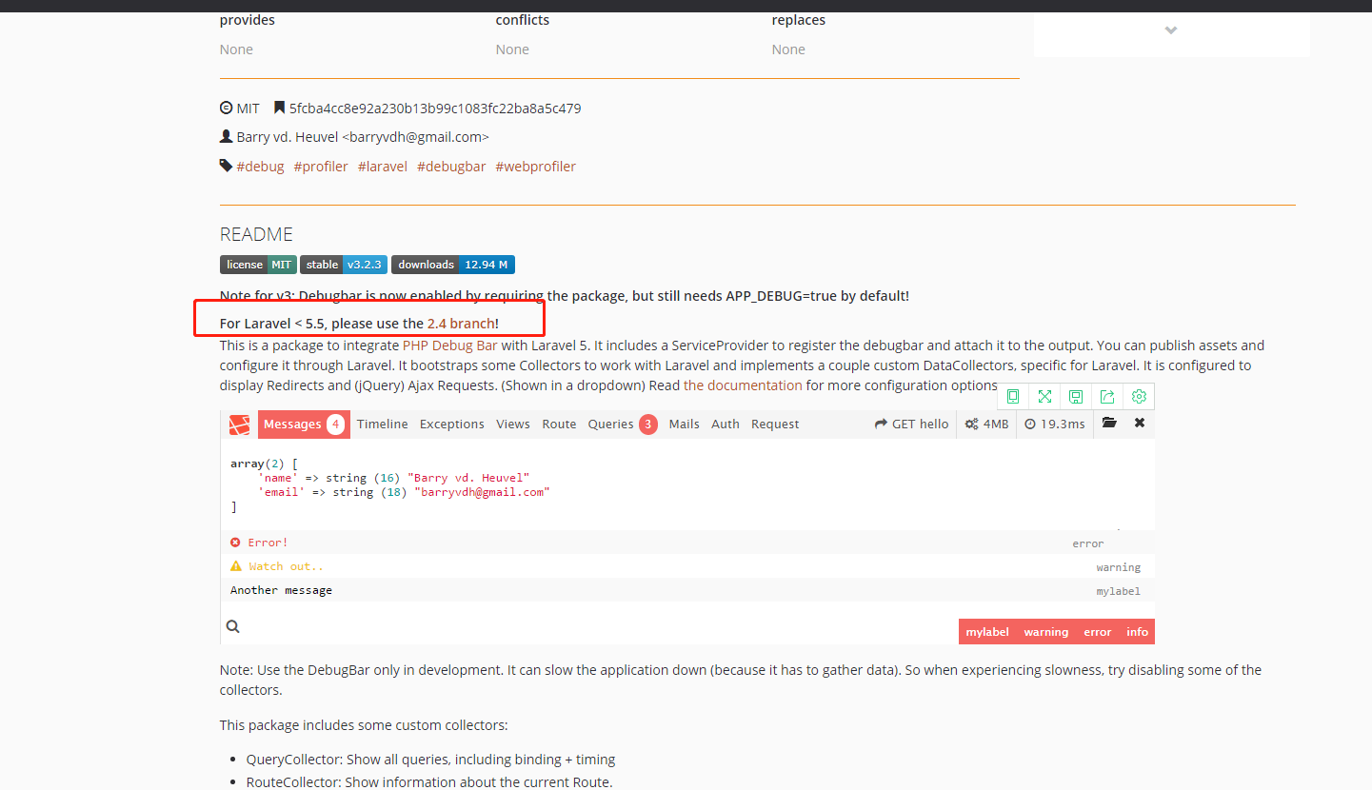Click the Laravel logo in the debugbar
The height and width of the screenshot is (790, 1372).
[240, 425]
